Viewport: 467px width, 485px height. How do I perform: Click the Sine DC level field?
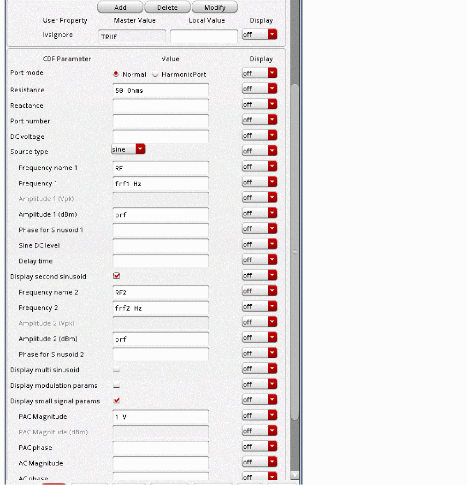tap(161, 245)
